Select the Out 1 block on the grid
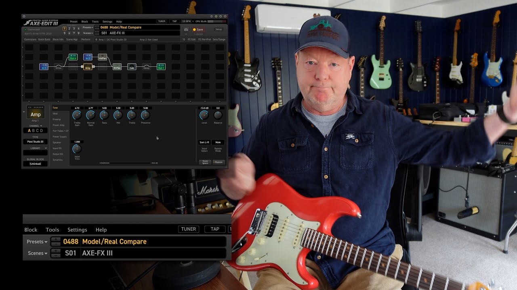Viewport: 517px width, 290px height. coord(161,67)
